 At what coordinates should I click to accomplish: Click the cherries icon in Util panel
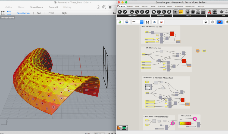pyautogui.click(x=210, y=12)
